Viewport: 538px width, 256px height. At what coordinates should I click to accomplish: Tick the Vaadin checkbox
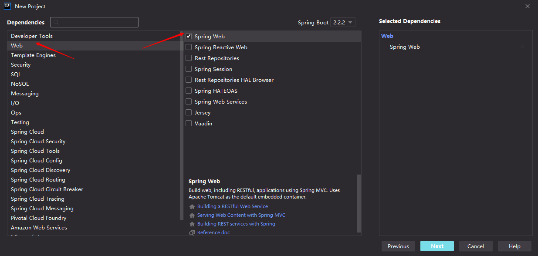(189, 123)
